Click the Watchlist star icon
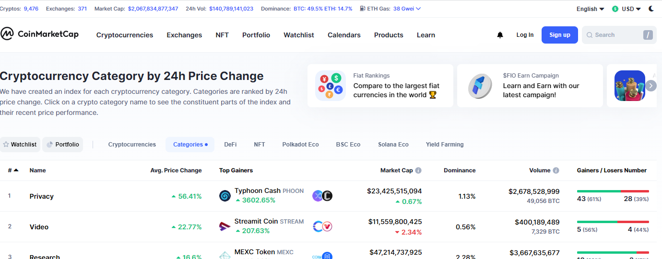662x259 pixels. pos(6,144)
